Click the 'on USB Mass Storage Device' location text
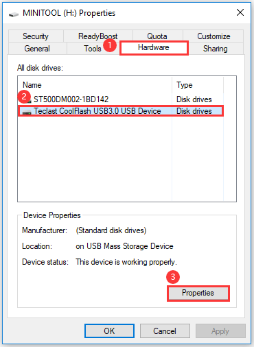The height and width of the screenshot is (347, 254). pos(124,246)
